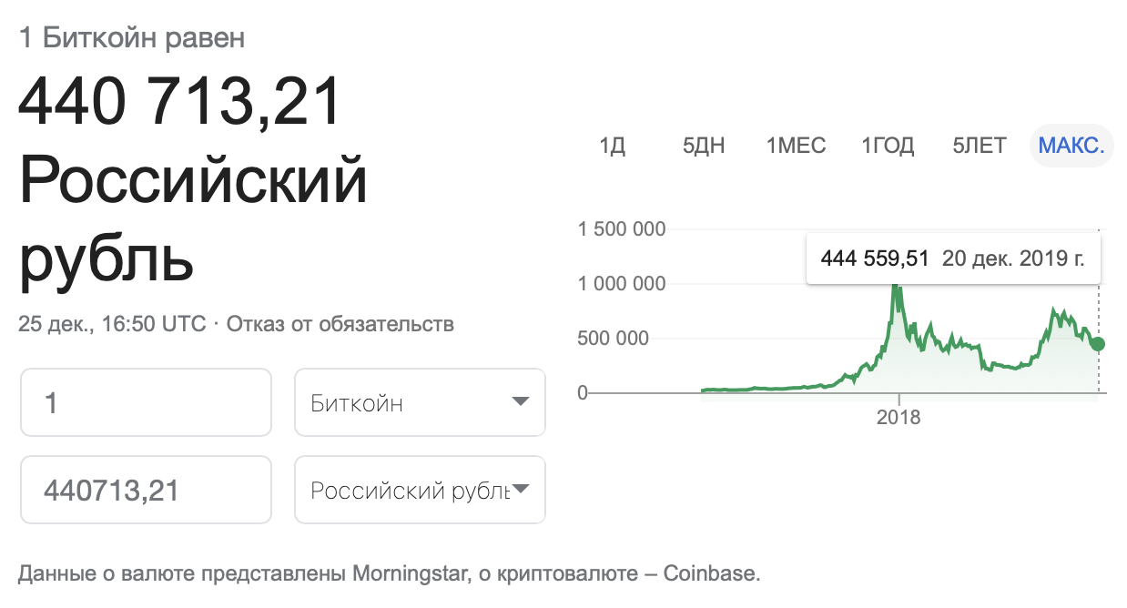Click the peak of the price graph
This screenshot has height=608, width=1127.
tap(897, 284)
